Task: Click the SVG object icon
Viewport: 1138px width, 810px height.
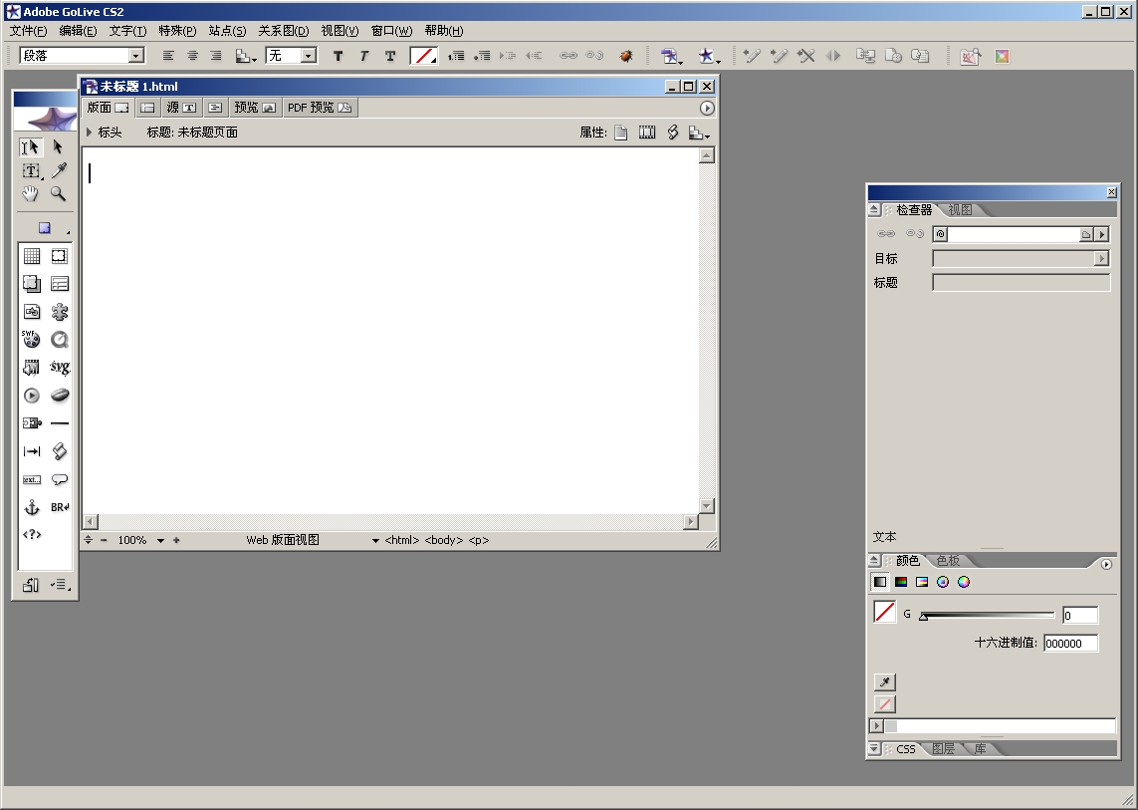Action: click(60, 368)
